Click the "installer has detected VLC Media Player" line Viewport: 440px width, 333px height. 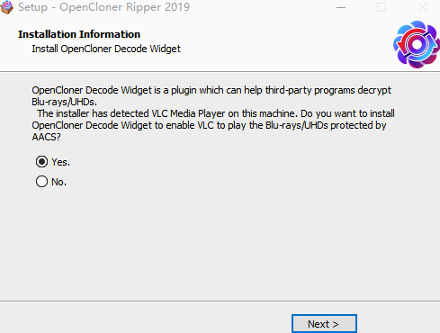click(216, 113)
